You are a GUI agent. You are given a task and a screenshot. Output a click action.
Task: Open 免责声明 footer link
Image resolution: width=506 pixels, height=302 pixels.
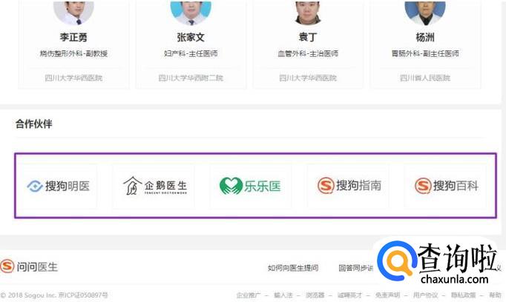click(x=387, y=295)
